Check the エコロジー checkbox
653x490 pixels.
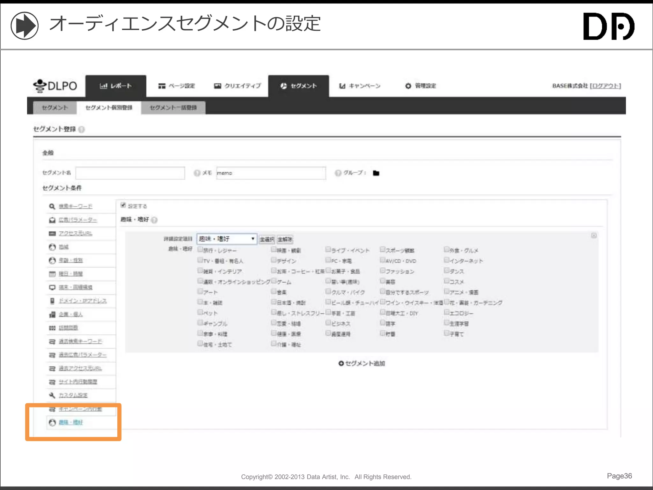447,312
